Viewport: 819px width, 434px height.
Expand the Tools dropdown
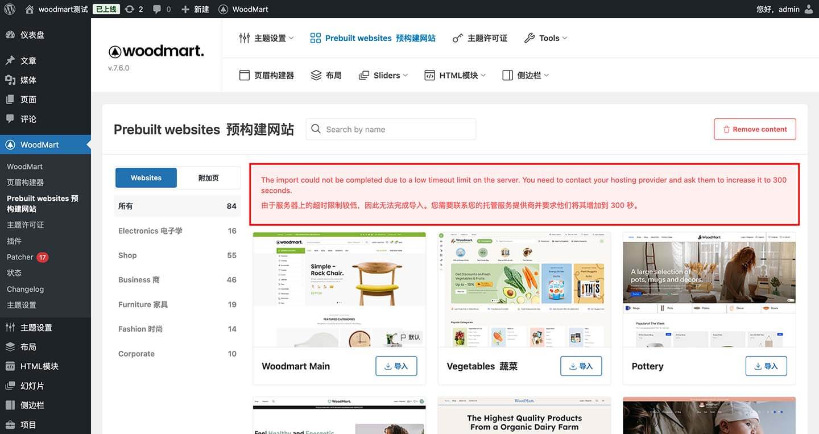point(545,38)
